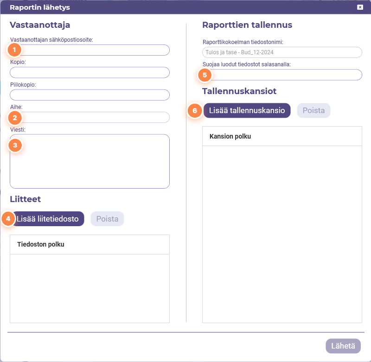The width and height of the screenshot is (371, 362).
Task: Click the Raporttikokoelman tiedostonimi field
Action: (282, 52)
